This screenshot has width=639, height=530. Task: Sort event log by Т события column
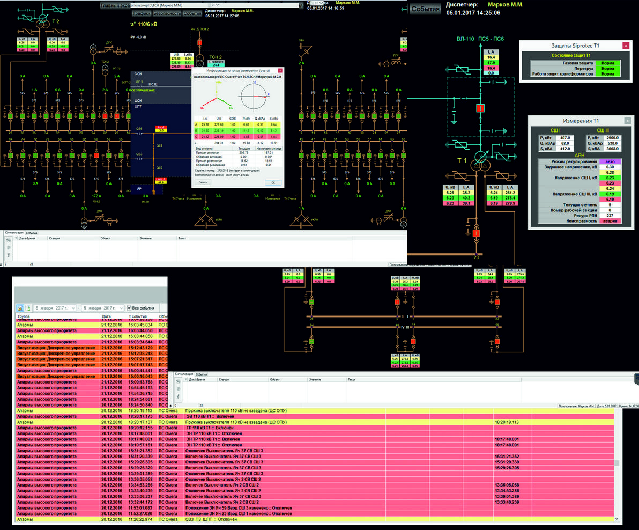(142, 316)
